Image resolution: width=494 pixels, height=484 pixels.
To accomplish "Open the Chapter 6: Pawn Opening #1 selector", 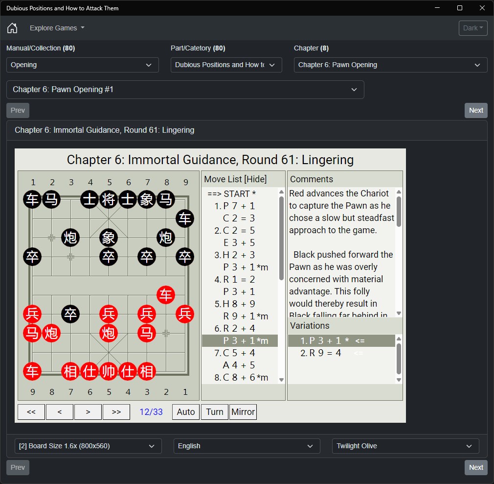I will coord(185,90).
